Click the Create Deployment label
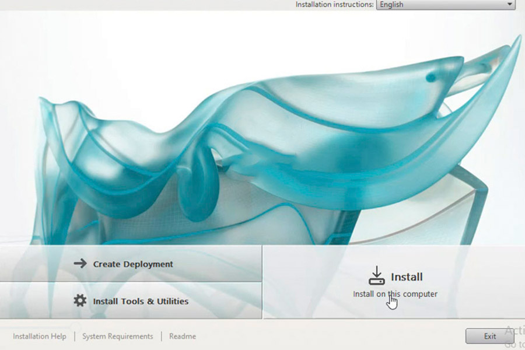Viewport: 525px width, 350px height. (133, 264)
